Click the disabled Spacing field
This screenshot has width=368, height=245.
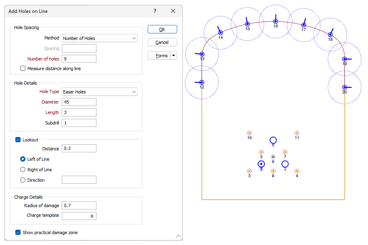[79, 48]
